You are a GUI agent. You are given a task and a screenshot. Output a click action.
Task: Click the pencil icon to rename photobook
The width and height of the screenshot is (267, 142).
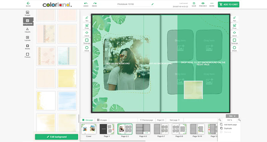coord(153,4)
